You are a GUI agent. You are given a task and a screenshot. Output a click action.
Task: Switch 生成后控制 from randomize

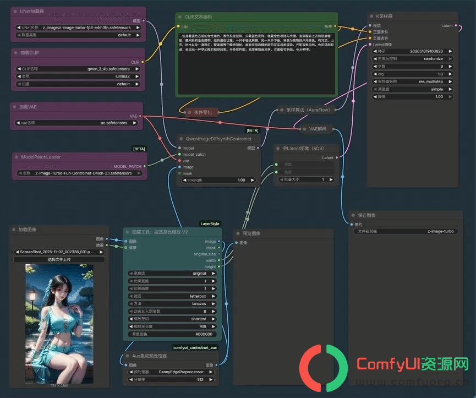click(x=413, y=59)
